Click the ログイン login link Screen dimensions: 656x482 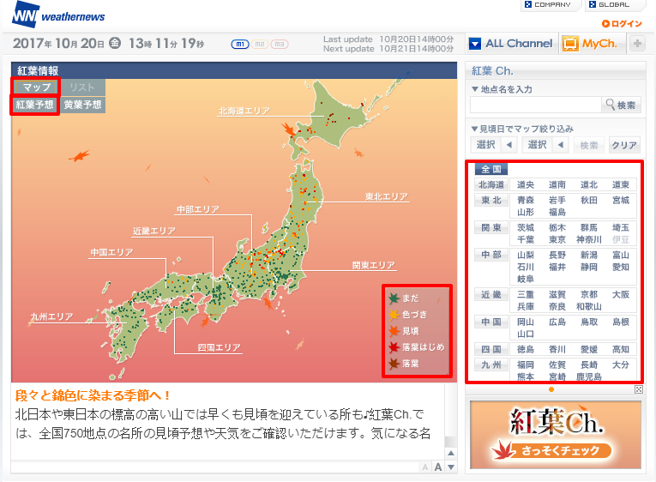pos(622,23)
